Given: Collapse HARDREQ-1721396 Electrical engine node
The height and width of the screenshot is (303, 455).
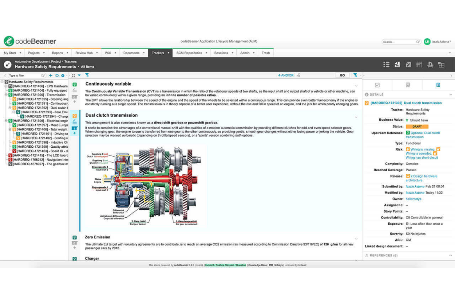Looking at the screenshot, I should (x=6, y=121).
